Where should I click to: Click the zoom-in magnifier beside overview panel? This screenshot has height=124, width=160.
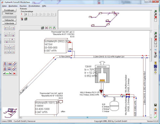156,11
